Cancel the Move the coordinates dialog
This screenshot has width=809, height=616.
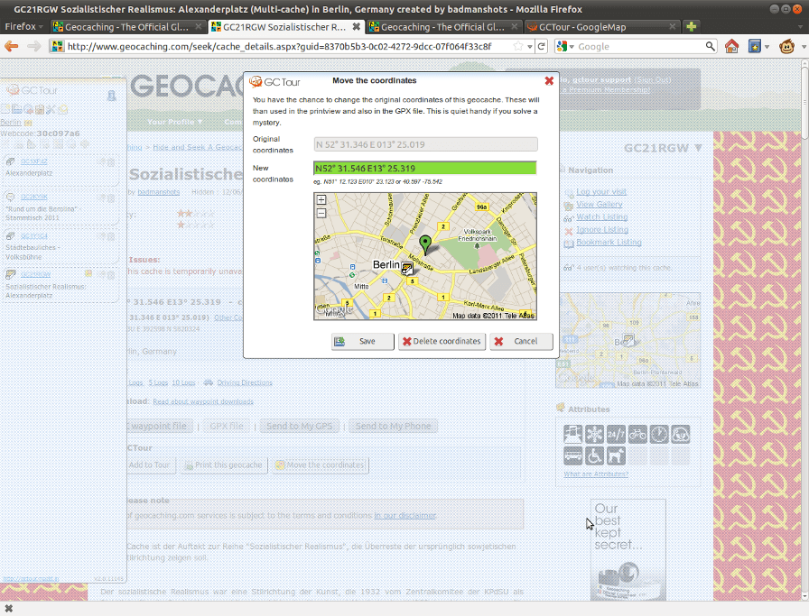tap(521, 341)
